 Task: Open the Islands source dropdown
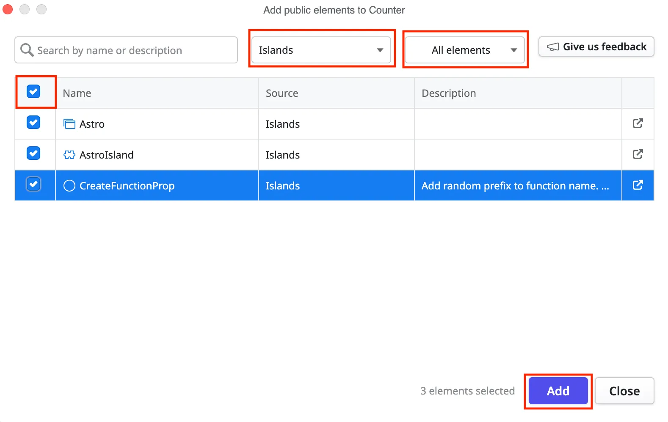pos(321,50)
